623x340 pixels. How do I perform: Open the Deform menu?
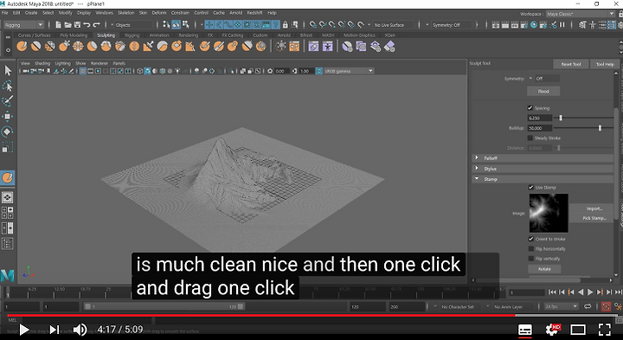coord(159,13)
